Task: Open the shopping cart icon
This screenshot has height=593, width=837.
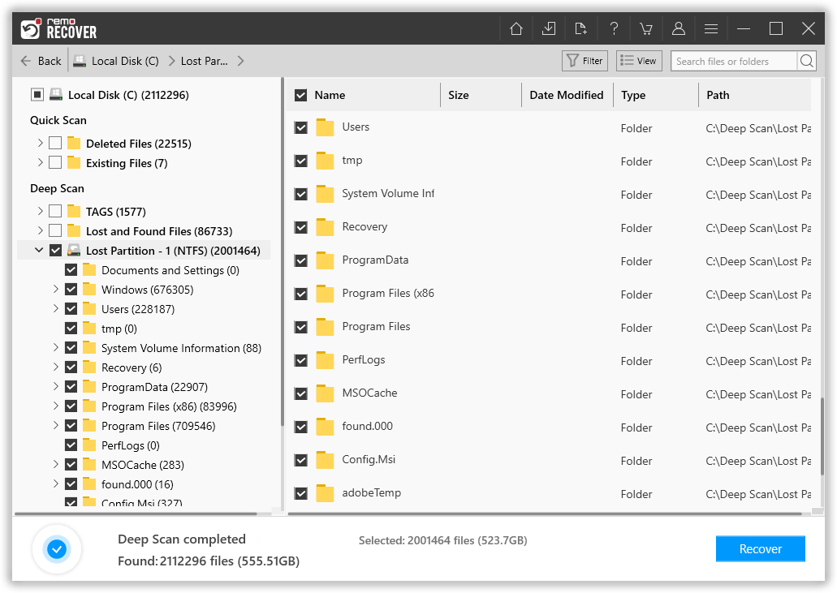Action: point(646,28)
